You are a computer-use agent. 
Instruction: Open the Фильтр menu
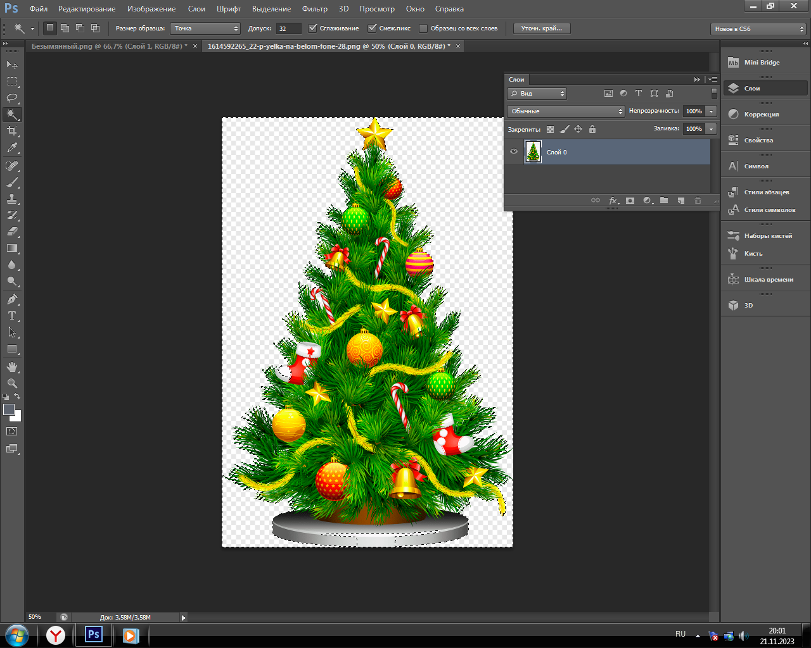[314, 9]
